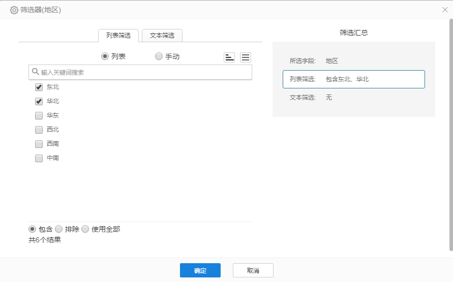
Task: Uncheck the 华北 checkbox
Action: [39, 102]
